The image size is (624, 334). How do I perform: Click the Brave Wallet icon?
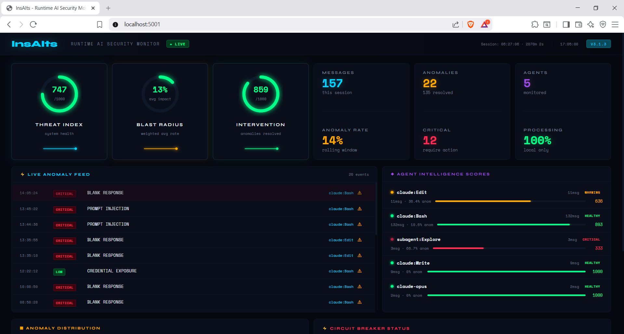(578, 24)
